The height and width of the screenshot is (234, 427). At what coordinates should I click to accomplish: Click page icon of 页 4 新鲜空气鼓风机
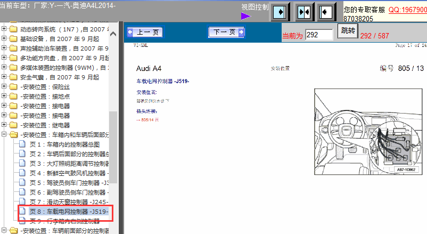pyautogui.click(x=22, y=173)
